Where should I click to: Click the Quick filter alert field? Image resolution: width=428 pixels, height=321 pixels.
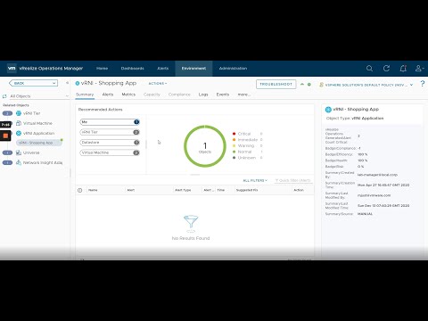click(293, 180)
